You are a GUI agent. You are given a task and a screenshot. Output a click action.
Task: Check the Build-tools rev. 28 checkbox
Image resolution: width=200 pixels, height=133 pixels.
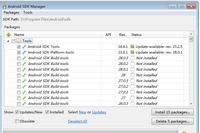19,75
